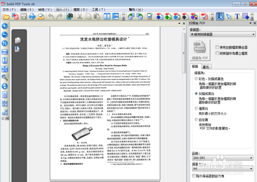The image size is (257, 182).
Task: Click the pages icon in dark side panel
Action: (18, 40)
